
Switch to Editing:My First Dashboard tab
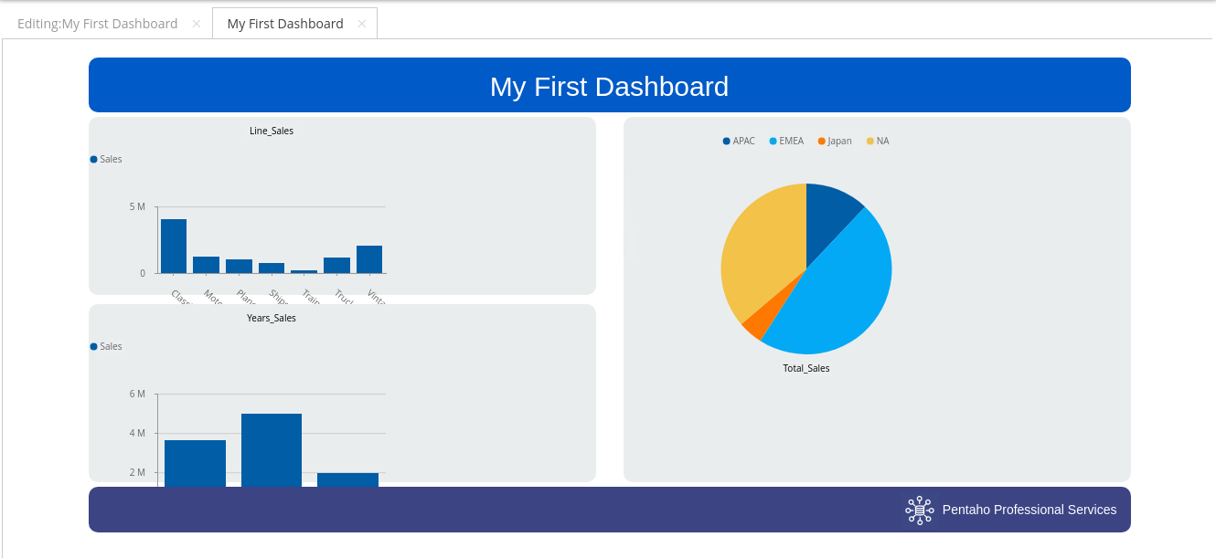pyautogui.click(x=97, y=24)
